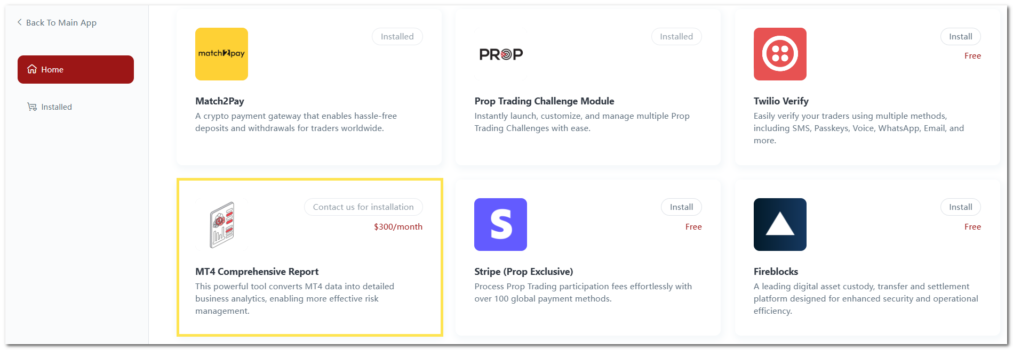1013x350 pixels.
Task: Click the dark Fireblocks triangle icon
Action: [780, 224]
